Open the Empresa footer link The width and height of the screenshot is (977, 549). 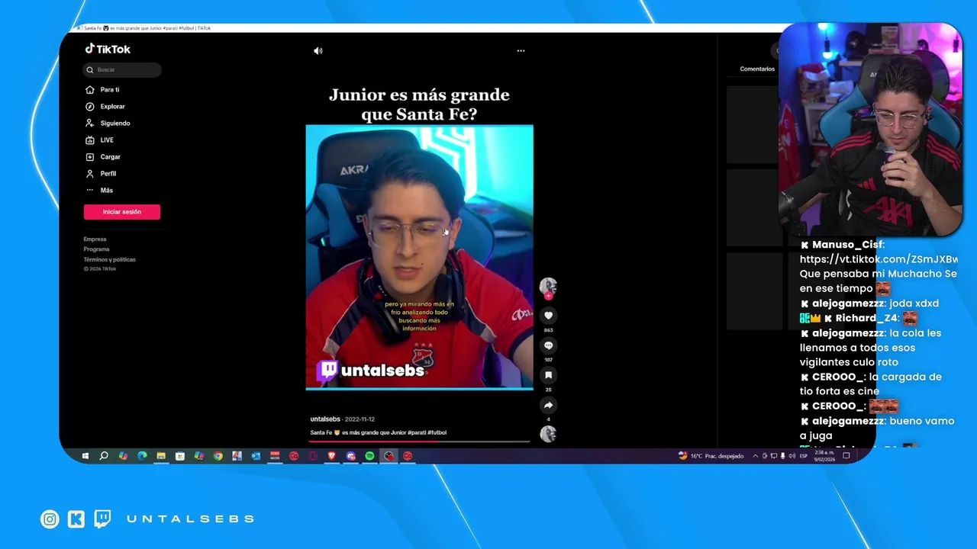pos(95,239)
